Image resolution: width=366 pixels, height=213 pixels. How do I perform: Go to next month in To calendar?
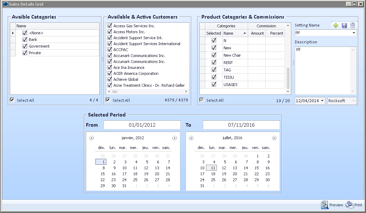(x=274, y=138)
